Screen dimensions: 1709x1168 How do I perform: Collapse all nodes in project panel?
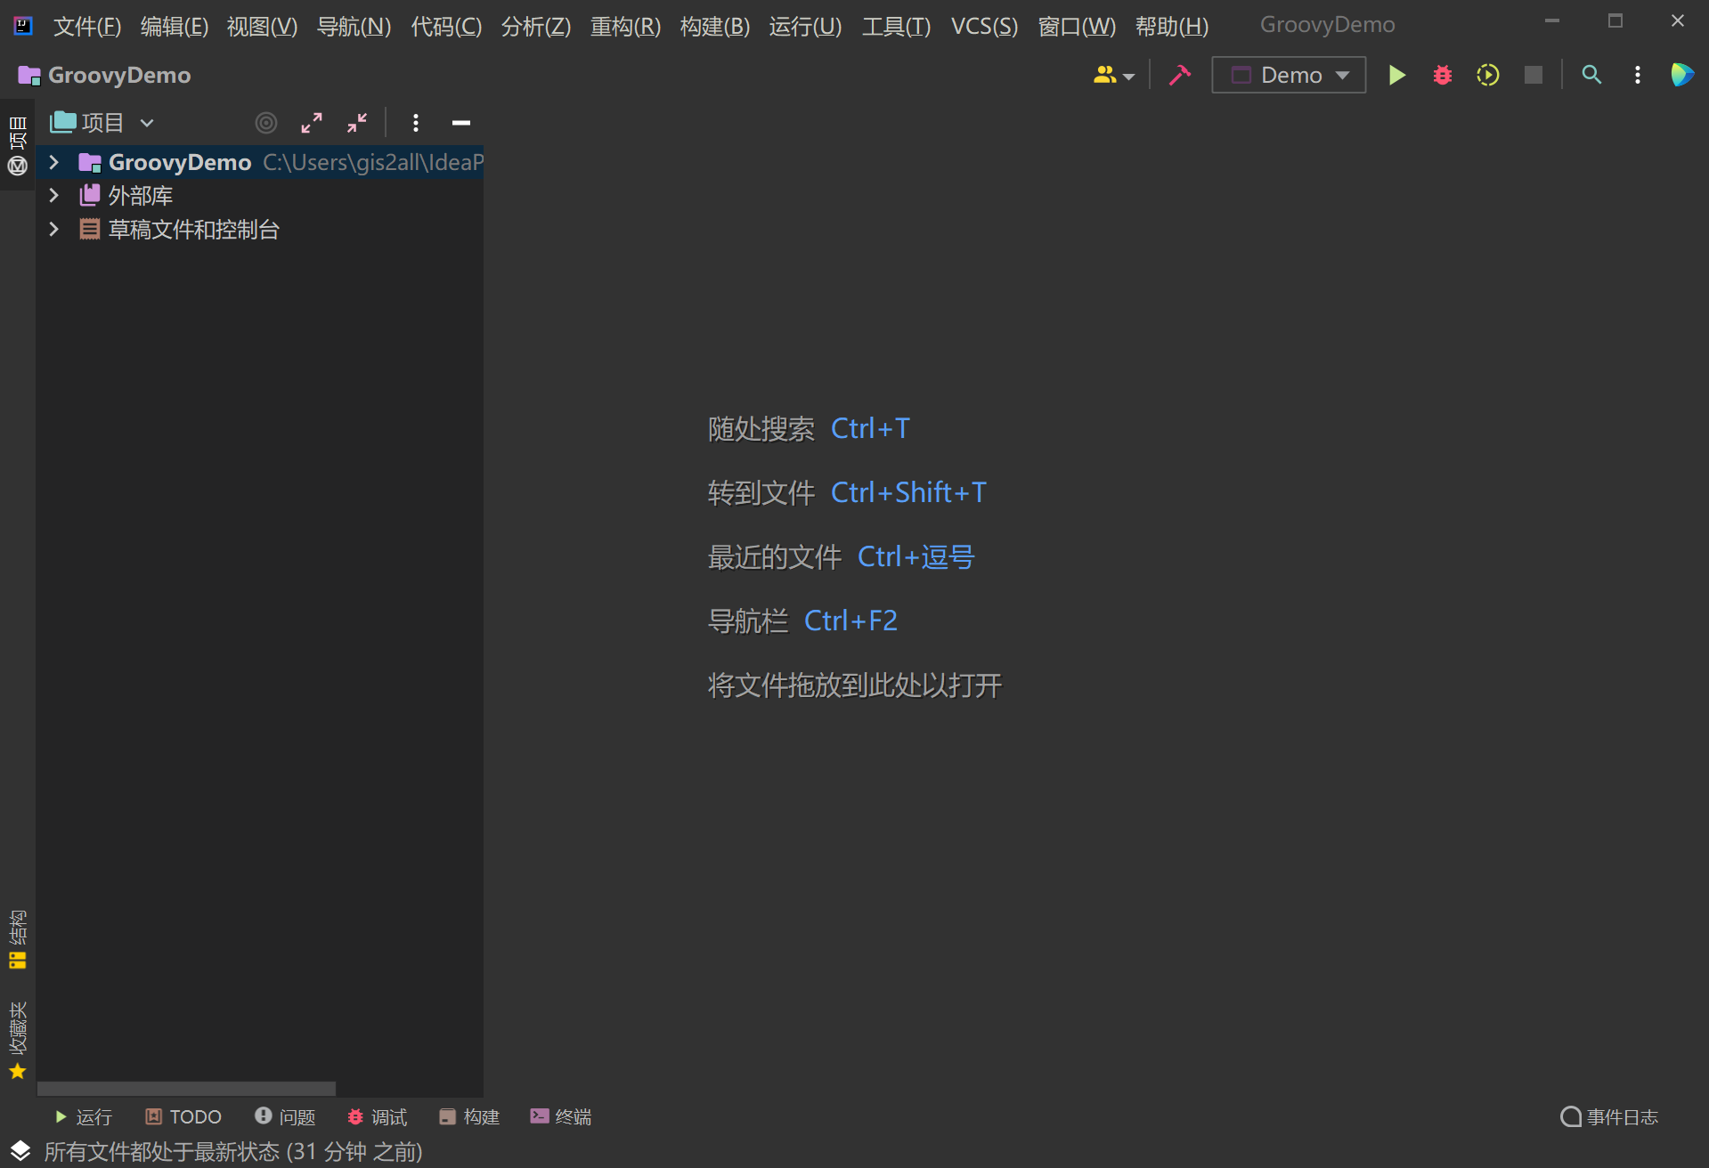(356, 123)
